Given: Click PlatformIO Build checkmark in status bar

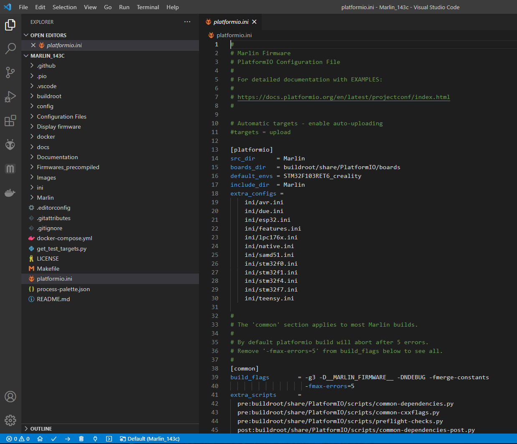Looking at the screenshot, I should click(54, 439).
